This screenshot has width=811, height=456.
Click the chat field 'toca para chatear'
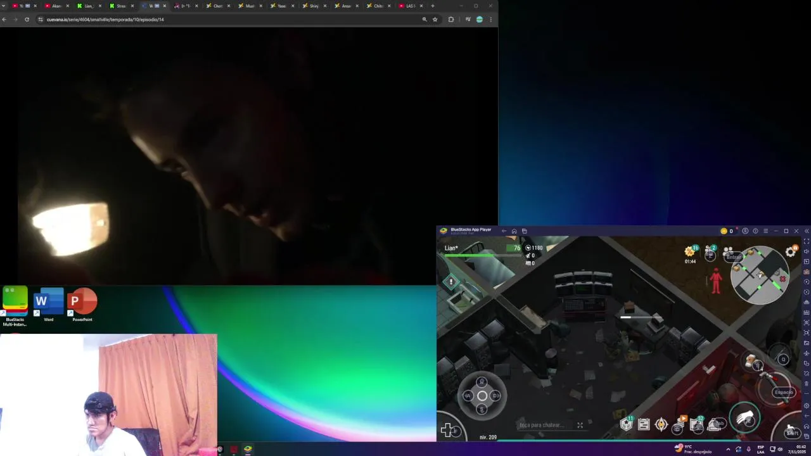pos(542,425)
